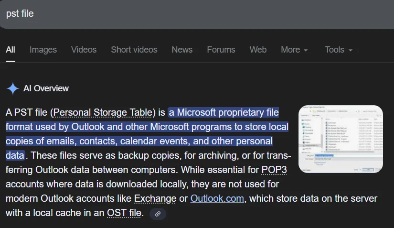Go to the Short videos tab
The height and width of the screenshot is (228, 394).
(x=134, y=50)
